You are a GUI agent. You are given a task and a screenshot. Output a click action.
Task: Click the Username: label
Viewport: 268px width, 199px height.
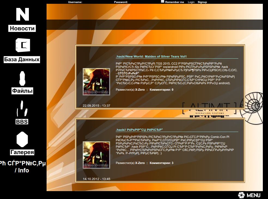point(75,2)
